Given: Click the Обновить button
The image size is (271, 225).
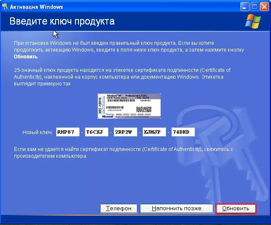Looking at the screenshot, I should (x=236, y=209).
